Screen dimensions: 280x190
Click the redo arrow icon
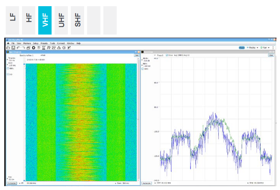[x=24, y=47]
